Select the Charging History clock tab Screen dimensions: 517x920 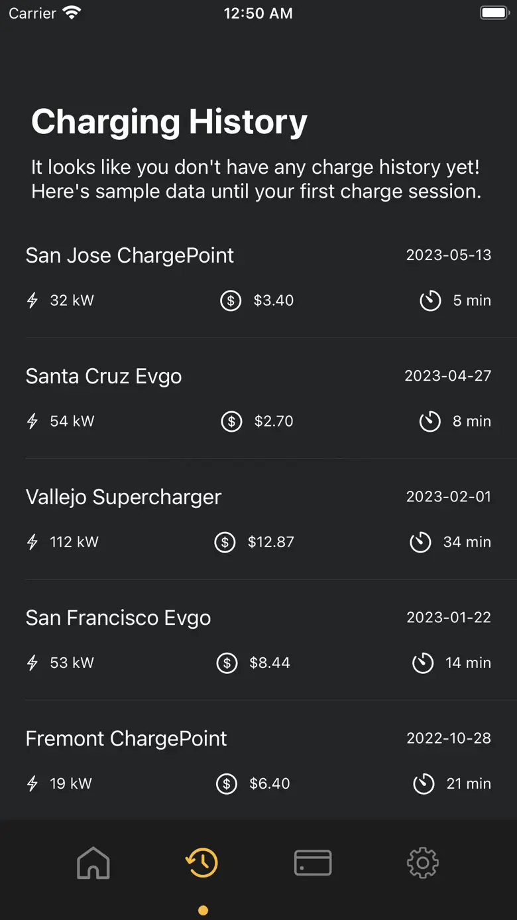(x=202, y=863)
